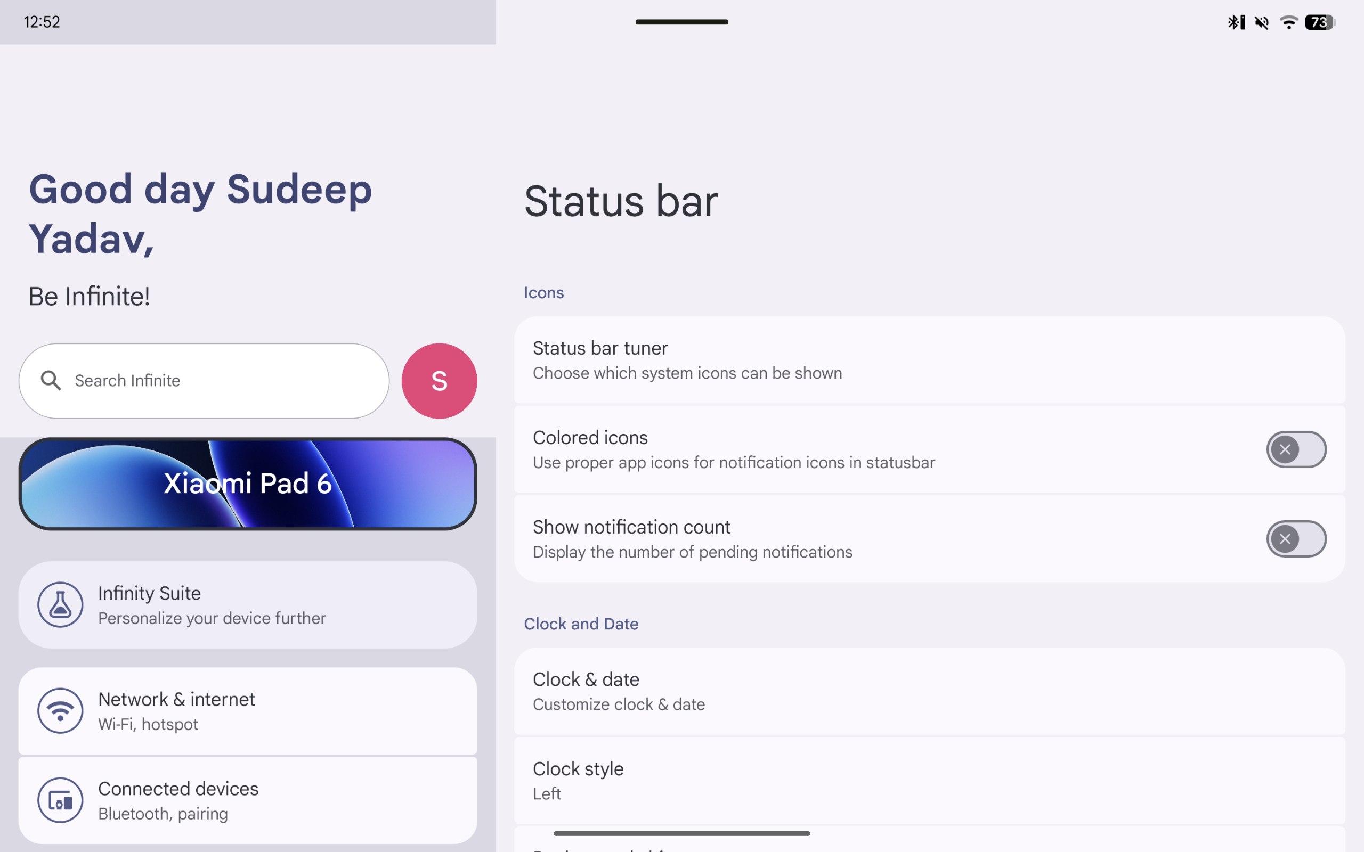Tap the Xiaomi Pad 6 banner
Screen dimensions: 1364x852
coord(247,484)
